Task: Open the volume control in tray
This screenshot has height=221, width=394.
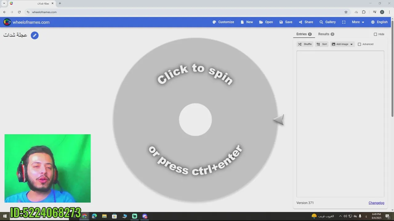Action: [345, 216]
